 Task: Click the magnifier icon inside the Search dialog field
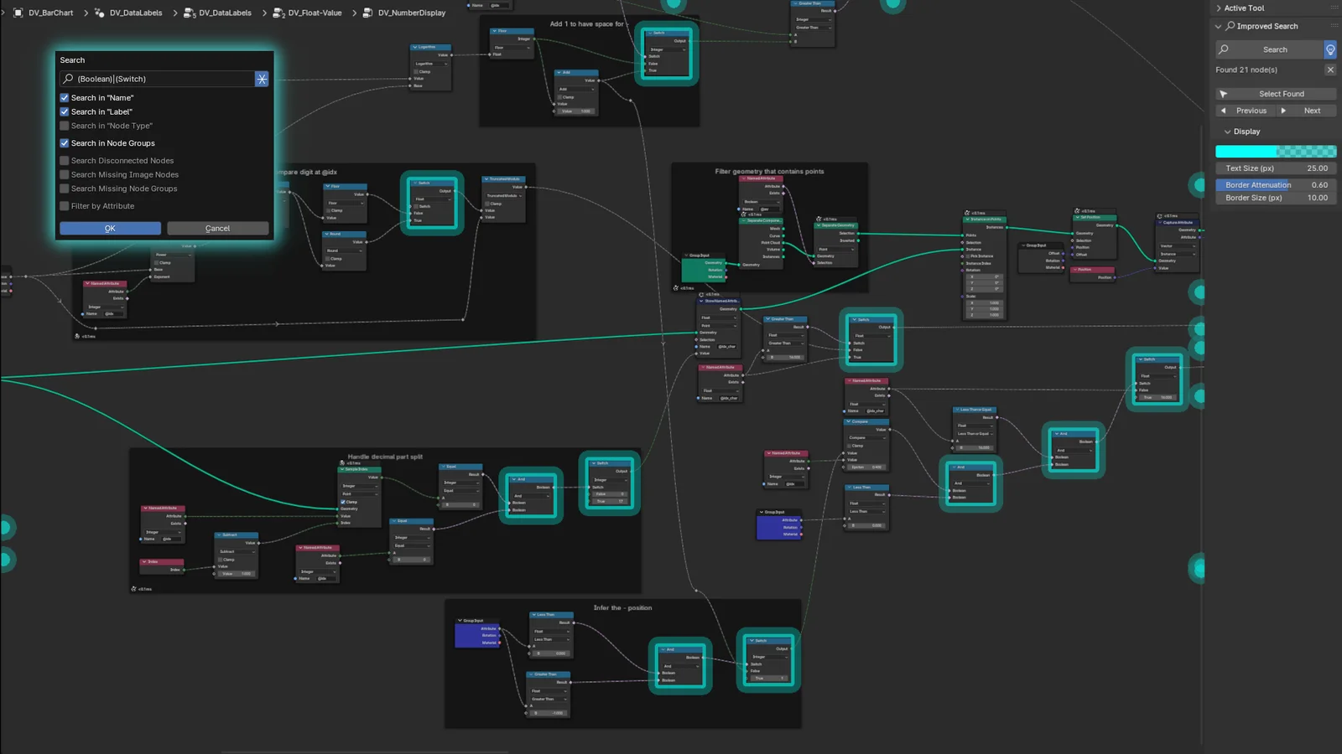(67, 78)
